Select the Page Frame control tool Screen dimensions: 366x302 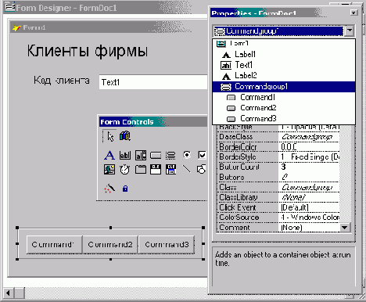(141, 170)
